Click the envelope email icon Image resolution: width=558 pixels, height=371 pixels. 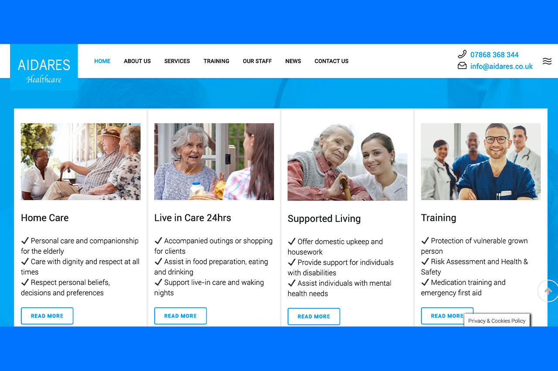462,66
